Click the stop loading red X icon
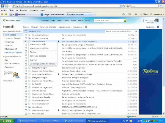Viewport: 165px width, 123px height. [x=128, y=6]
